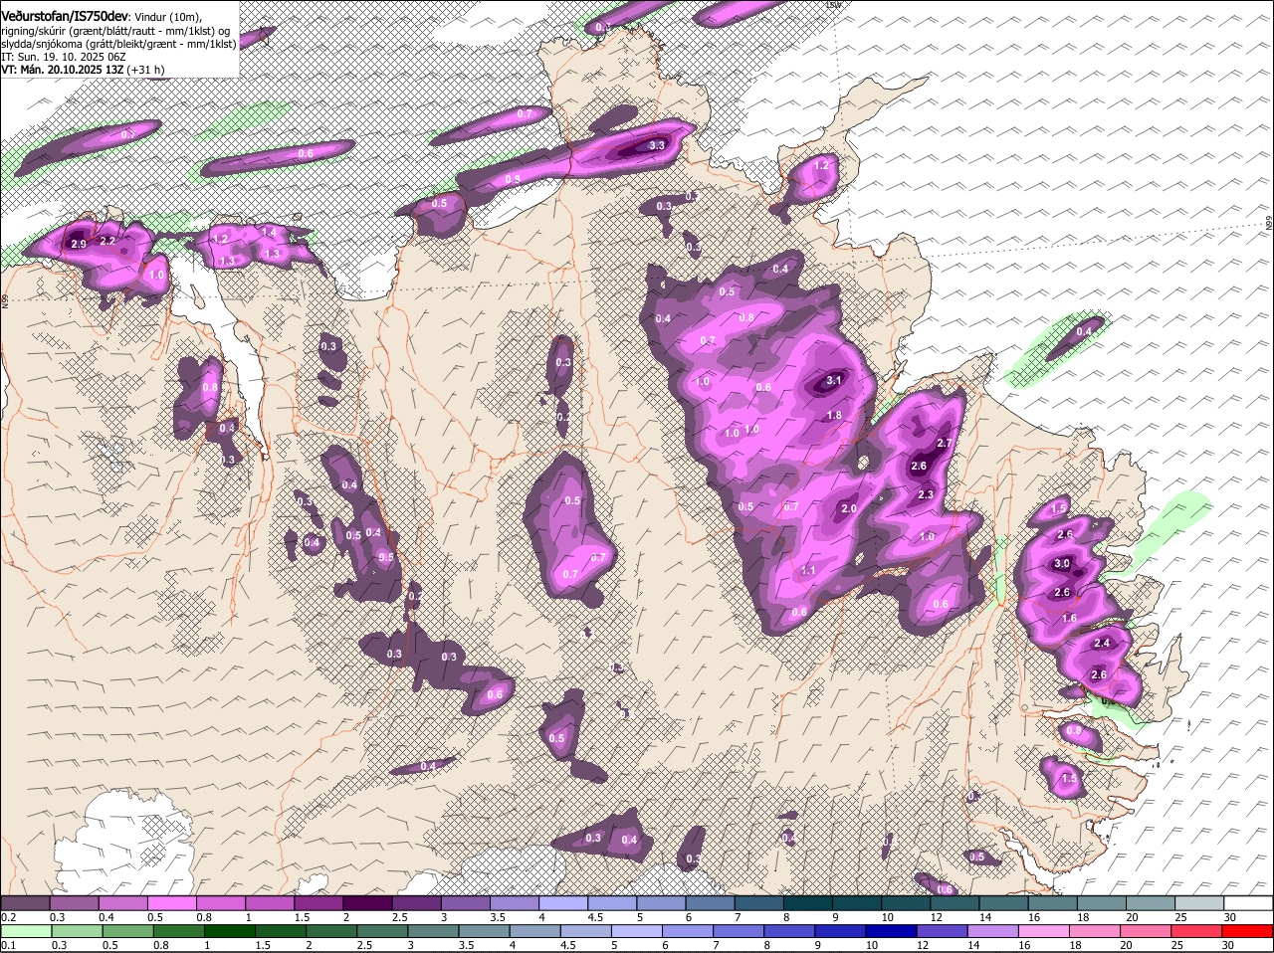Pick the dusky purple 0.2 swatch in the top legend
The width and height of the screenshot is (1274, 953).
[25, 903]
